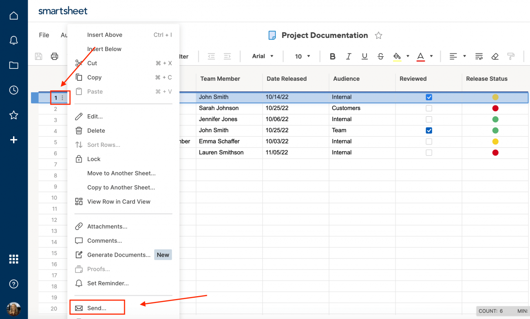This screenshot has height=319, width=530.
Task: Select the Home icon in the sidebar
Action: coord(13,15)
